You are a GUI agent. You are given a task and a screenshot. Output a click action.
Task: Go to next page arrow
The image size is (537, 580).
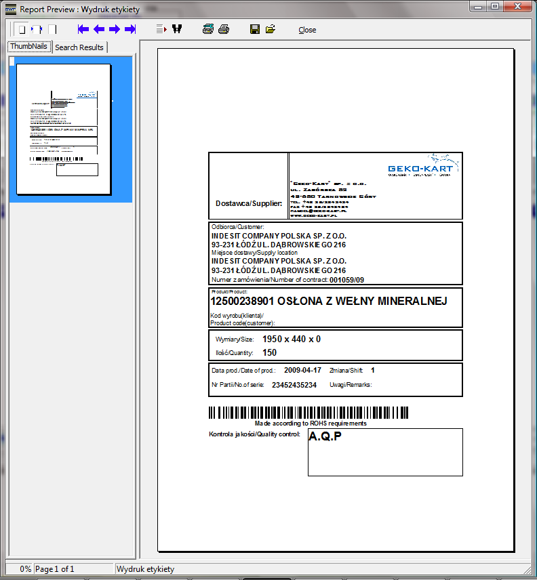(x=115, y=30)
